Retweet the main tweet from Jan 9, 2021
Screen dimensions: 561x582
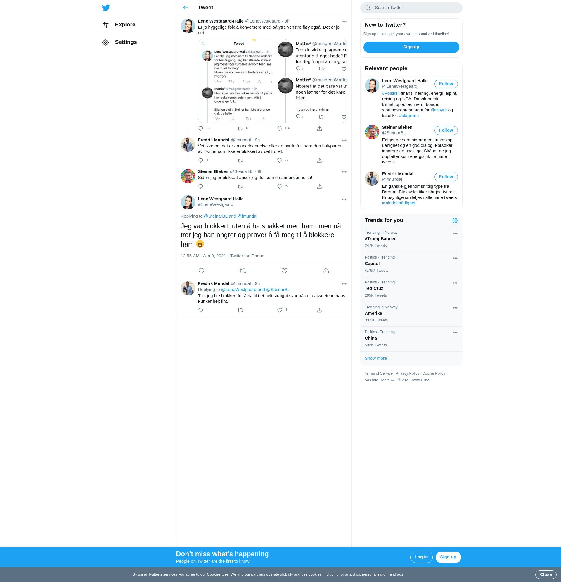pyautogui.click(x=243, y=271)
